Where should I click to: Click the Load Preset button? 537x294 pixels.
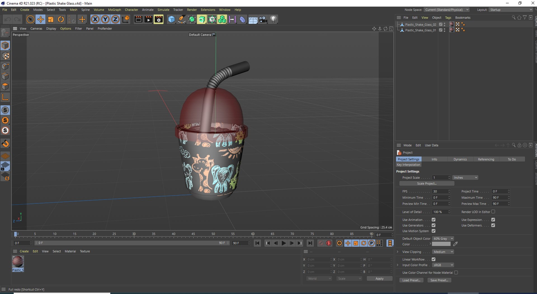coord(411,280)
